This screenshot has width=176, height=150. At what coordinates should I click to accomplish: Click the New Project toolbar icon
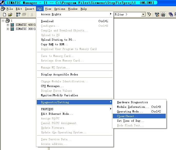(x=4, y=15)
